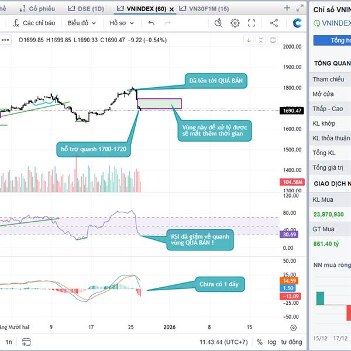Select the 1n time range button
This screenshot has width=351, height=351.
(9, 342)
